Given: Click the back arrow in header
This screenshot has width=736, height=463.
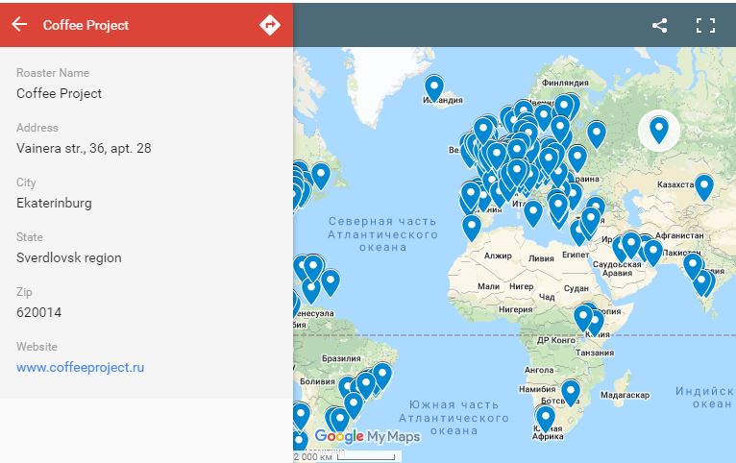Looking at the screenshot, I should tap(19, 24).
